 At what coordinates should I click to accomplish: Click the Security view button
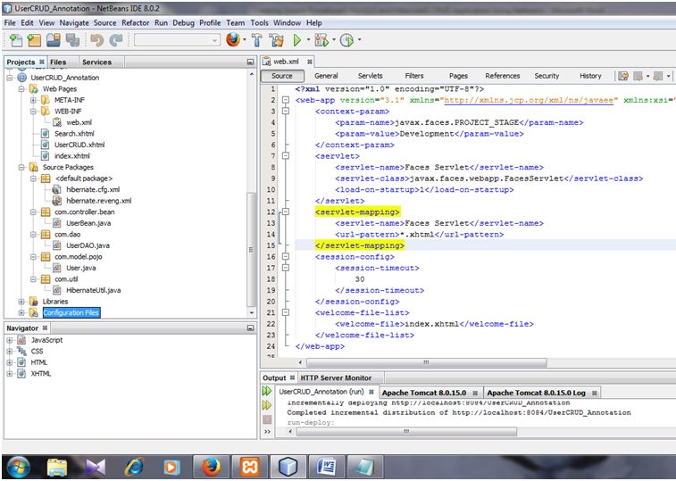[x=547, y=76]
